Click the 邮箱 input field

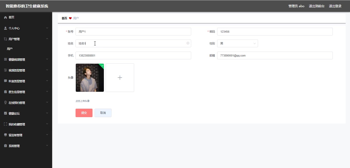pos(275,55)
